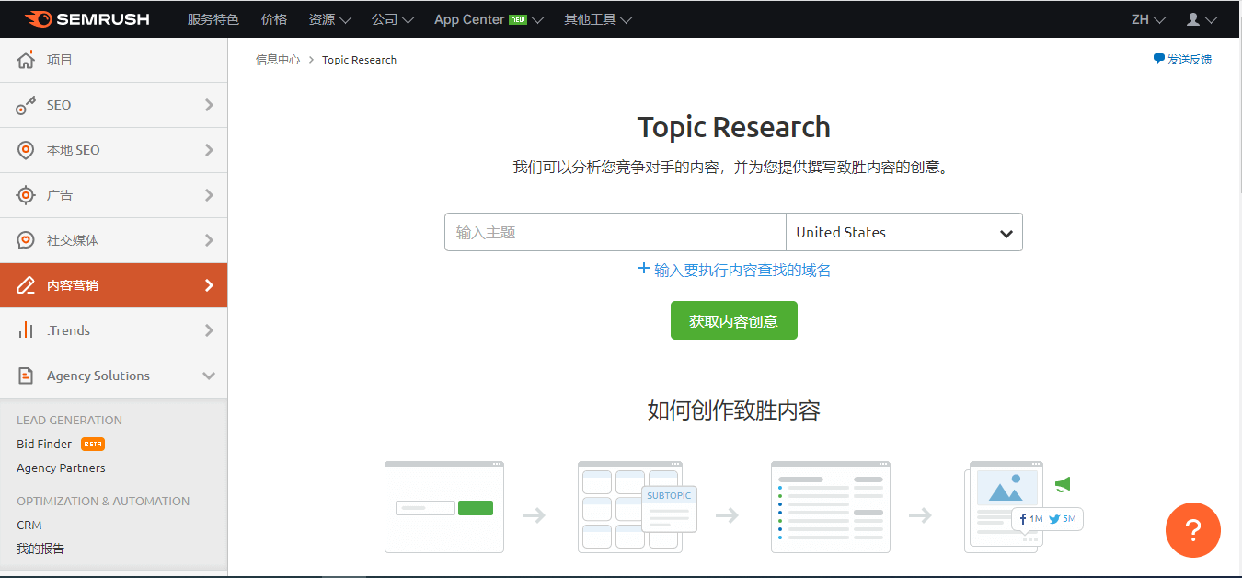
Task: Click the 内容营销 pencil icon
Action: pos(26,285)
